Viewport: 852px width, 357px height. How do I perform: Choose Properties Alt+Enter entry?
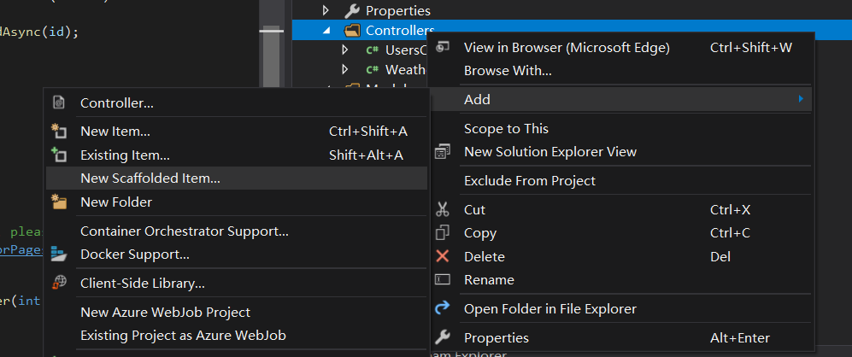click(621, 338)
